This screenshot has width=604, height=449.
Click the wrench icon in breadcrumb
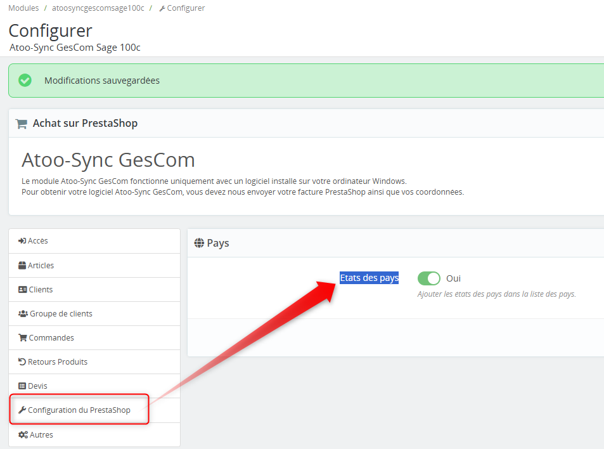click(162, 8)
